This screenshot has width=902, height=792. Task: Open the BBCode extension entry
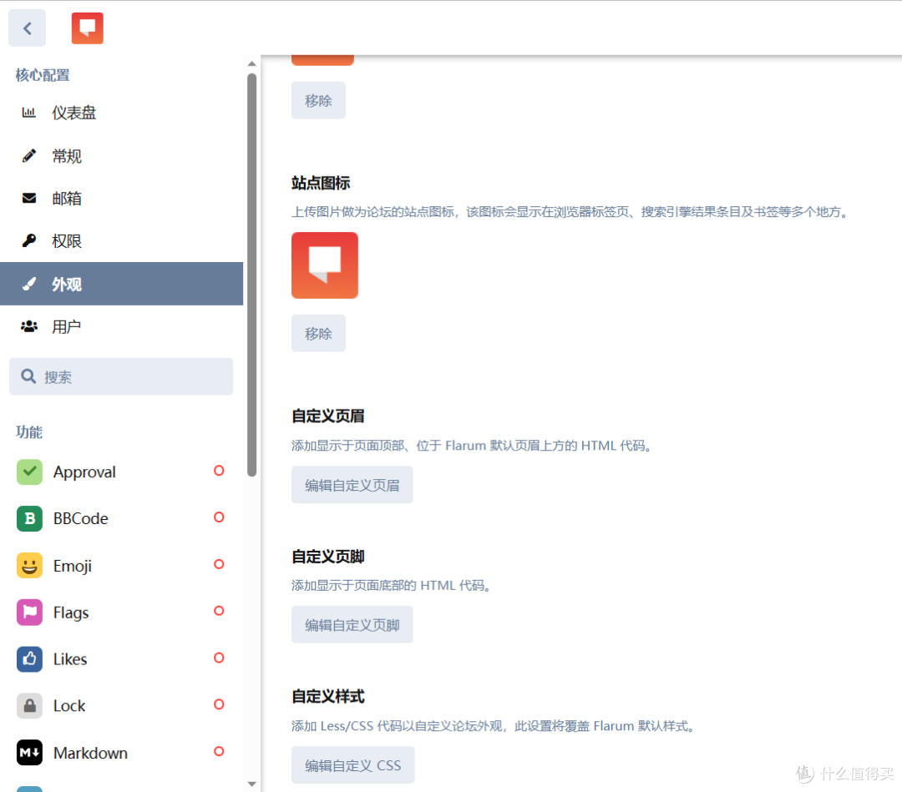(121, 518)
